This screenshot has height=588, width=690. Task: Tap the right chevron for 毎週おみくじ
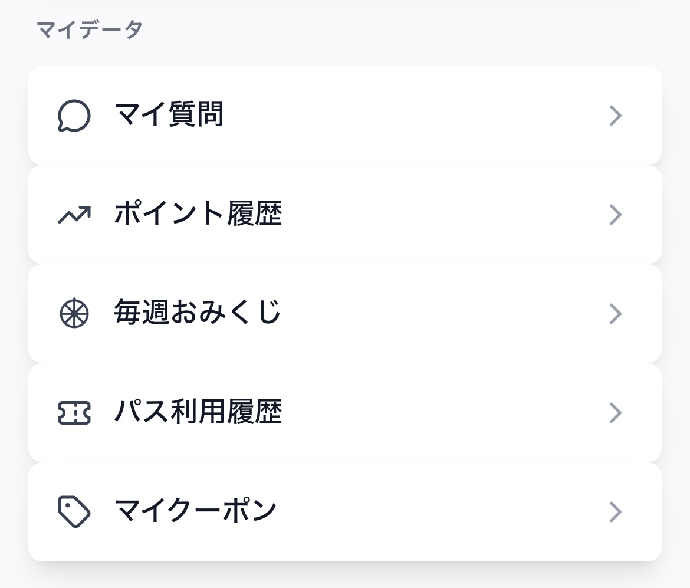615,314
